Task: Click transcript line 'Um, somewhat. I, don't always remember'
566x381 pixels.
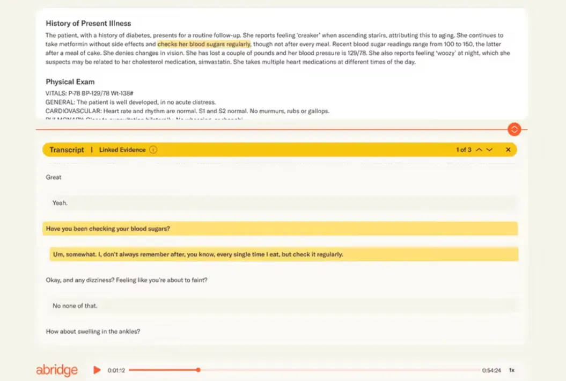Action: point(284,254)
